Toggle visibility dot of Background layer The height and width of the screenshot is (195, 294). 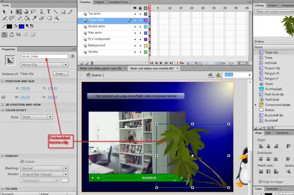(x=135, y=46)
